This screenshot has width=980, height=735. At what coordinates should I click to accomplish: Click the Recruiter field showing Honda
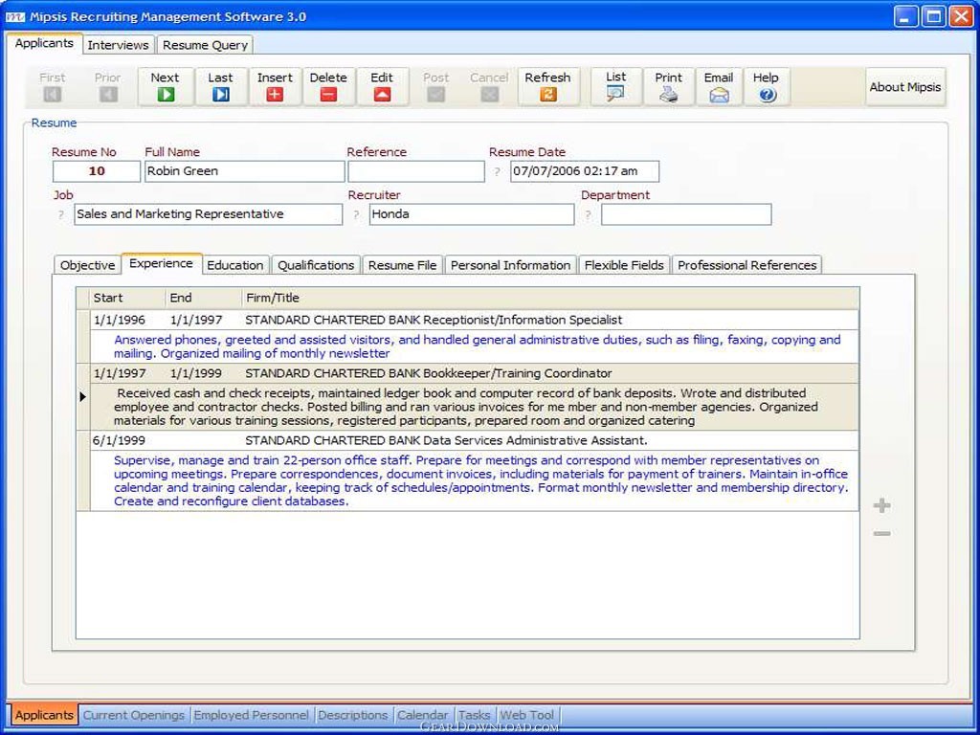tap(471, 214)
